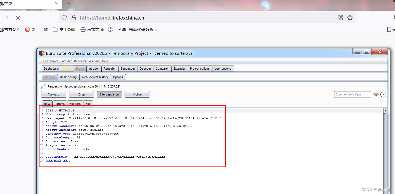Open the Window menu
Screen dimensions: 395x194
pos(94,61)
